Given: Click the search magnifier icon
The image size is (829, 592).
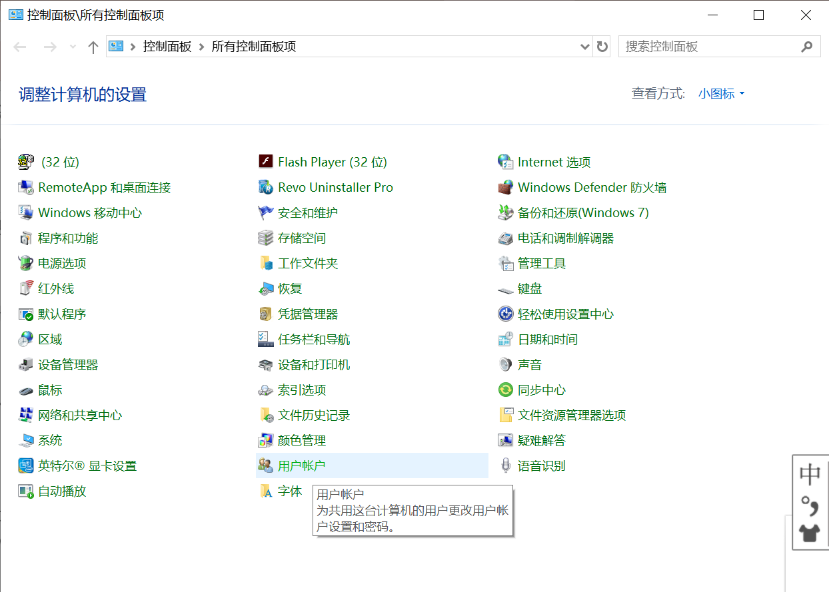Looking at the screenshot, I should [806, 47].
